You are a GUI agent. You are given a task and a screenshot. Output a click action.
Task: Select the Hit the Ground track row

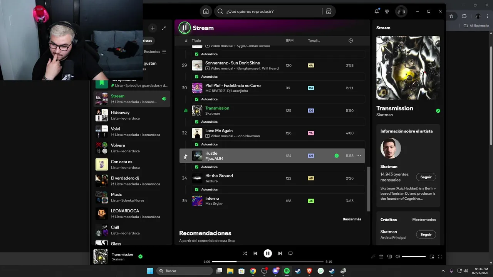(272, 178)
